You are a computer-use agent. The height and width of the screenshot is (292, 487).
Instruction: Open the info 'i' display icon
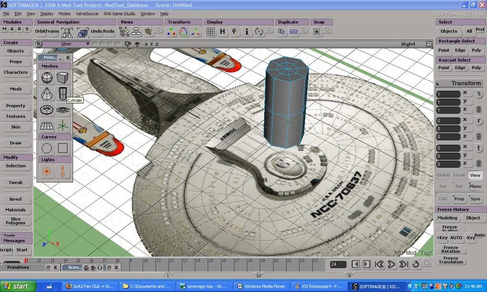tap(247, 32)
